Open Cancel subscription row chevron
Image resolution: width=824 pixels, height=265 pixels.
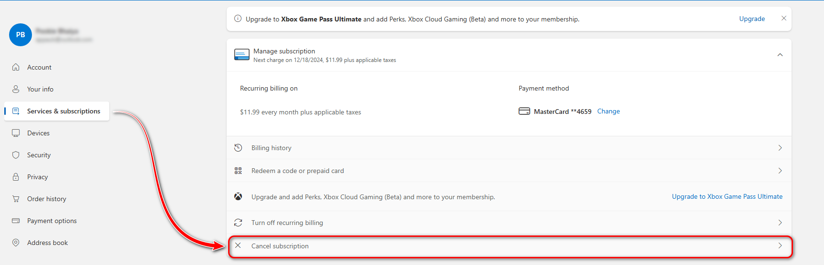coord(780,245)
